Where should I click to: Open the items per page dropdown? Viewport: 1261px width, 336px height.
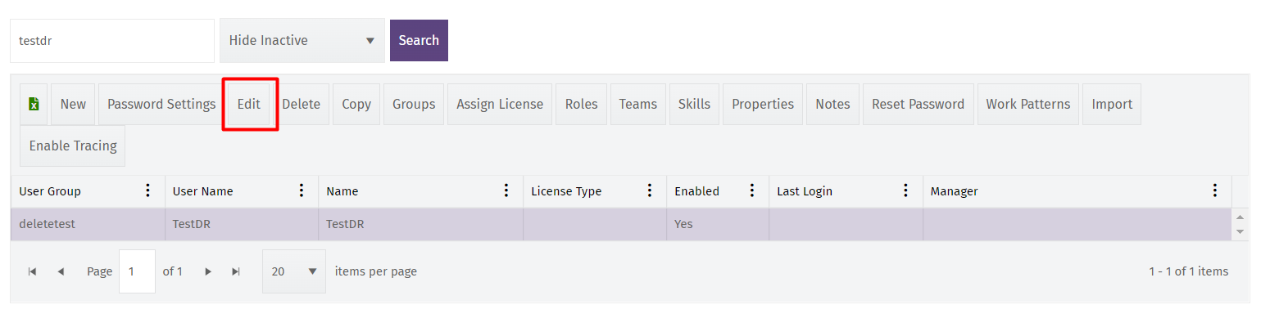(x=293, y=271)
